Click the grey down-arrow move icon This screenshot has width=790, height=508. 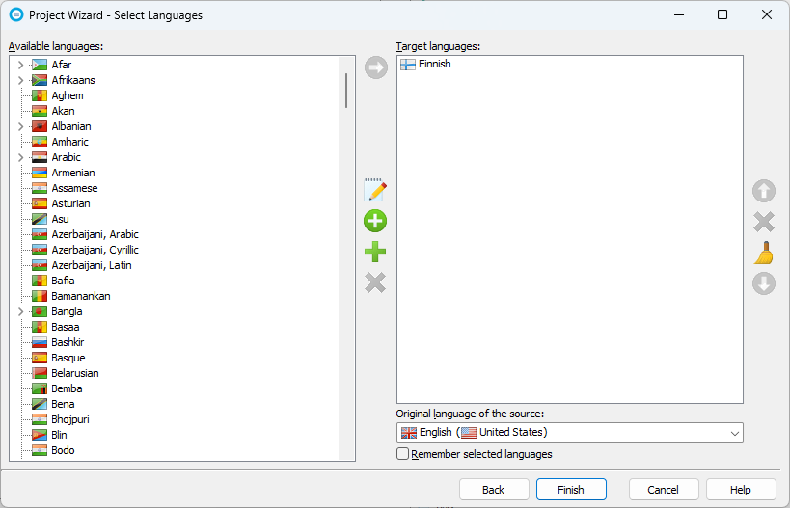click(764, 283)
